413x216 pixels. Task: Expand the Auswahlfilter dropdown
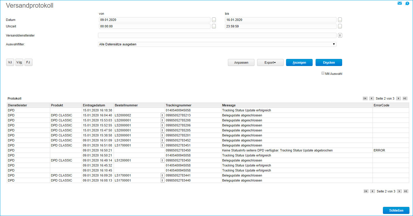pos(217,44)
